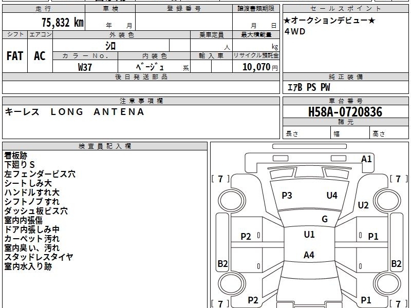Click the front-left tire [7] rating

[x=220, y=179]
